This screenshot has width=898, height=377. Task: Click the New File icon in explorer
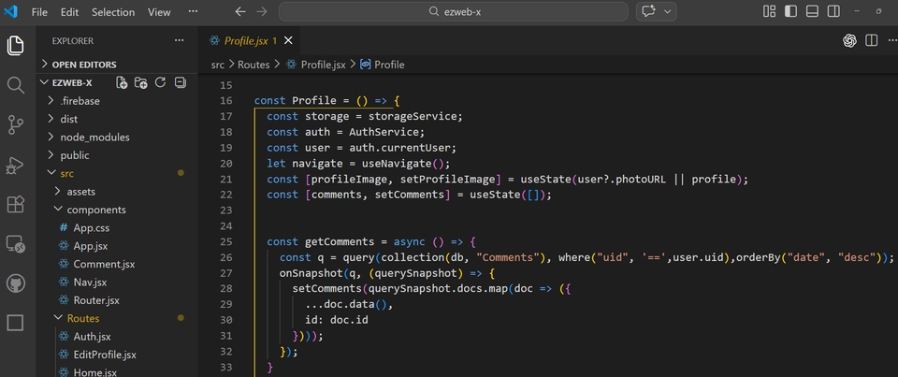122,82
